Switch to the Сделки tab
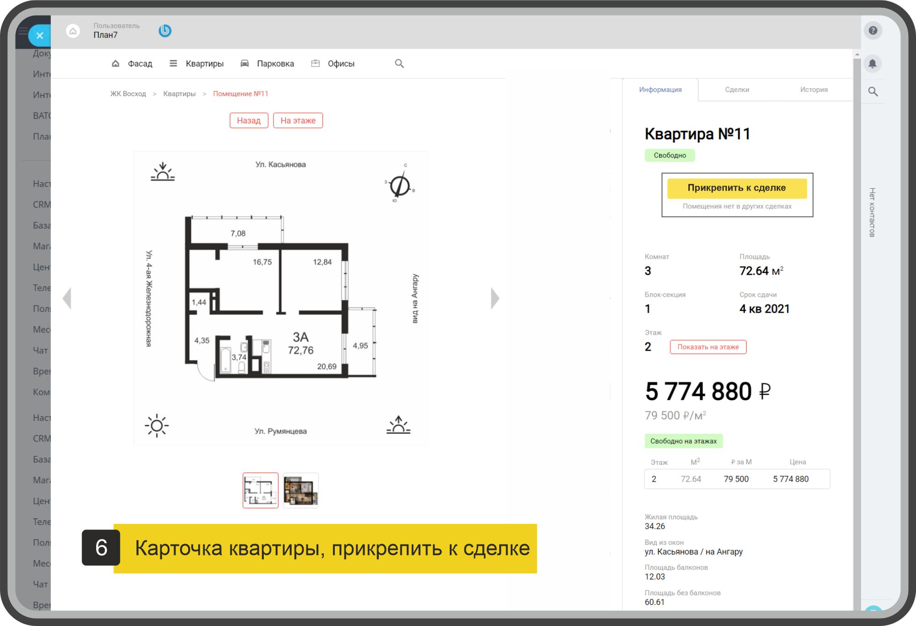The height and width of the screenshot is (626, 916). coord(737,90)
